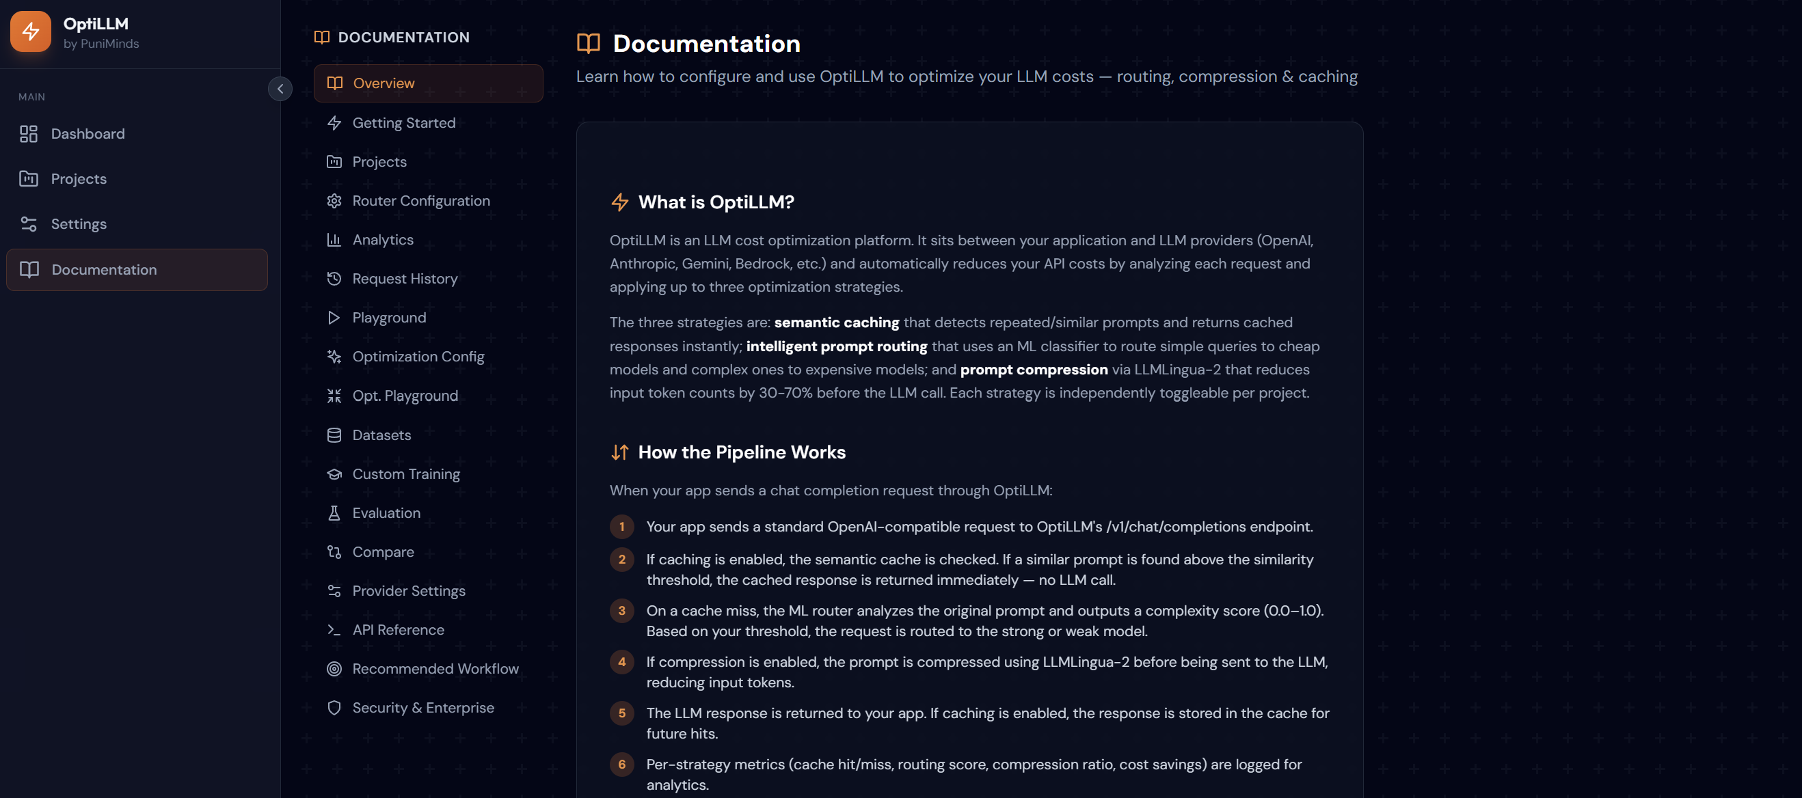Open the Optimization Config sparkle icon
Image resolution: width=1802 pixels, height=798 pixels.
(x=334, y=357)
